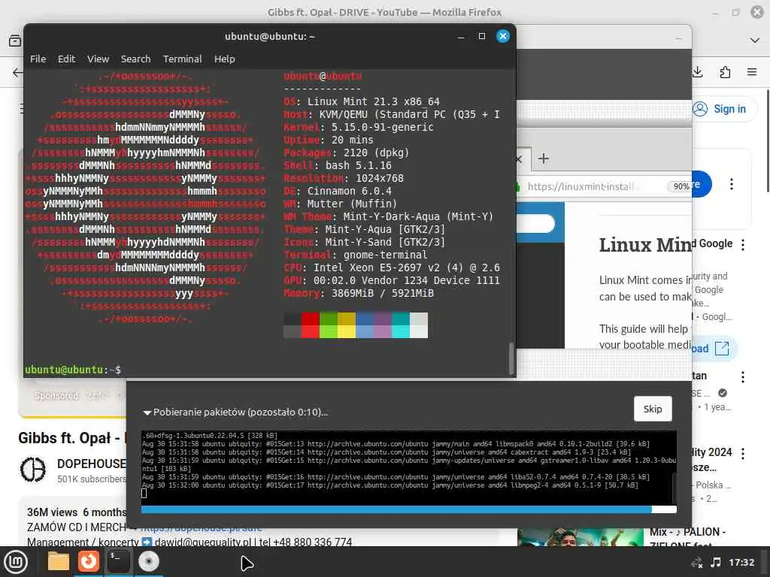Open Files manager from taskbar
Viewport: 770px width, 577px height.
click(58, 562)
